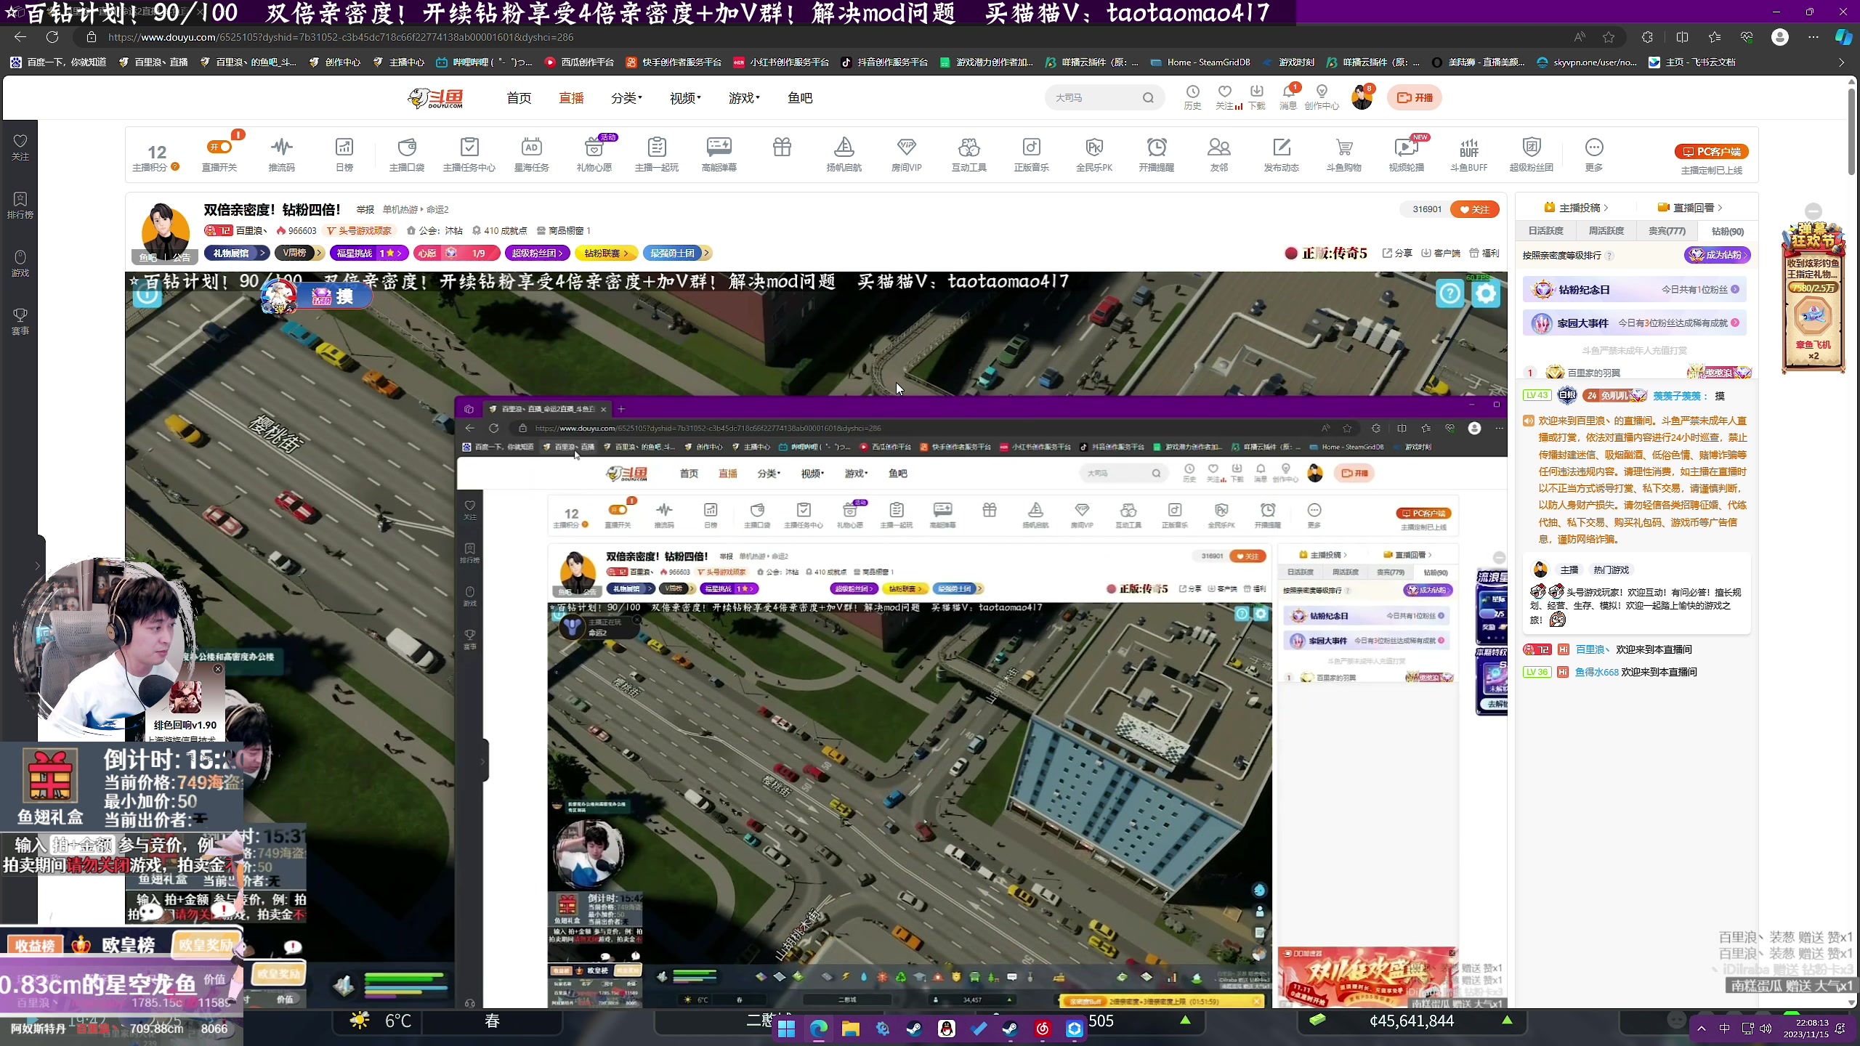
Task: Open the 高能弹幕 danmaku tool
Action: click(x=719, y=154)
